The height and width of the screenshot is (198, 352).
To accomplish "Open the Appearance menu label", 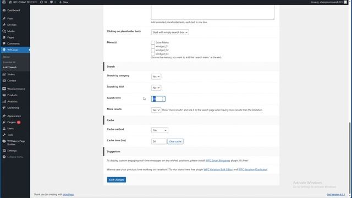I will pos(14,116).
